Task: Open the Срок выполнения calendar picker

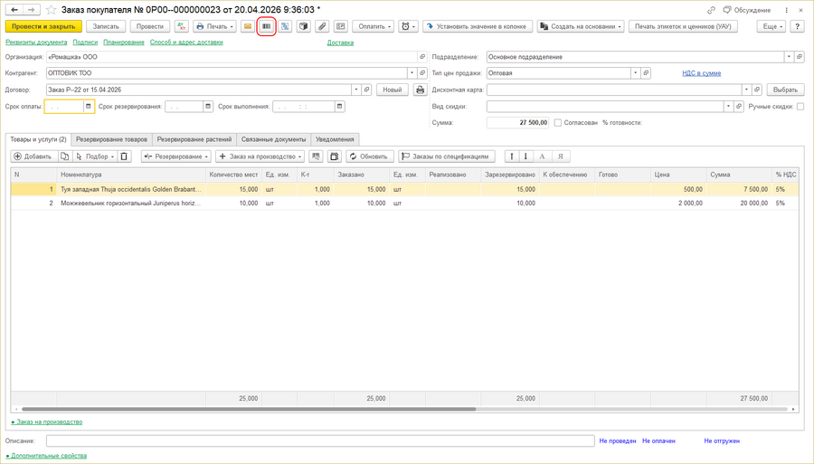Action: click(339, 107)
